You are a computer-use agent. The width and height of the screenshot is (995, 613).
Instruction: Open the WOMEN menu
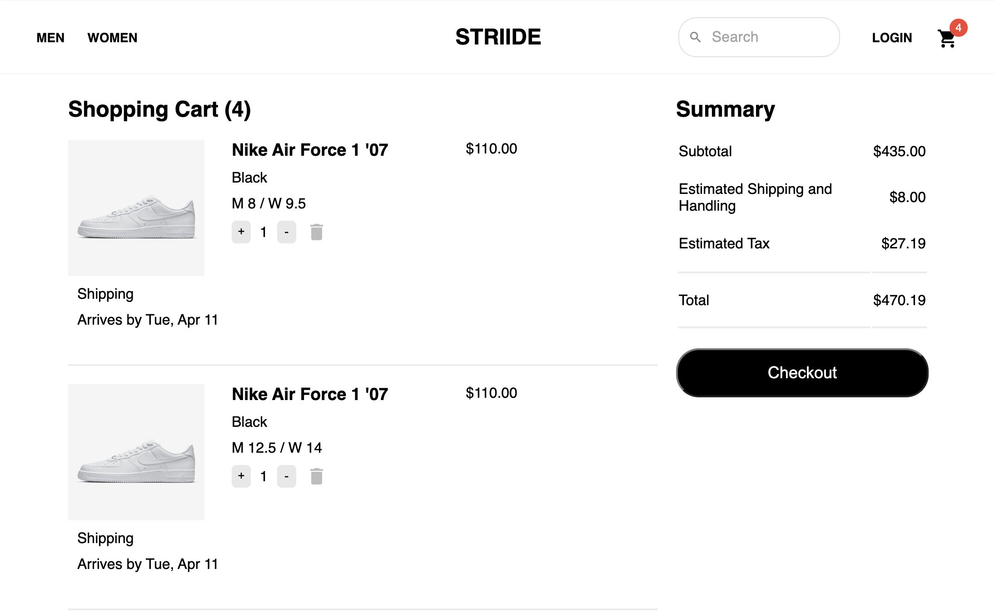pyautogui.click(x=112, y=38)
